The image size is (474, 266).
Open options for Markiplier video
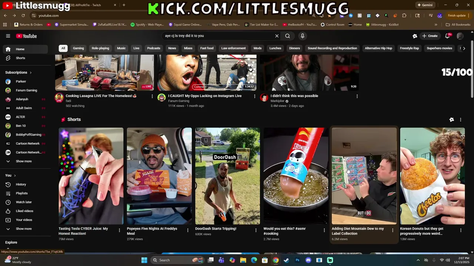[357, 96]
